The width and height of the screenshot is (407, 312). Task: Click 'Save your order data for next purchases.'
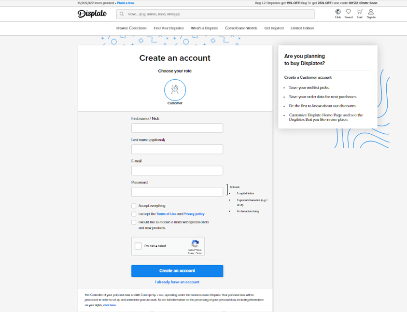click(323, 97)
